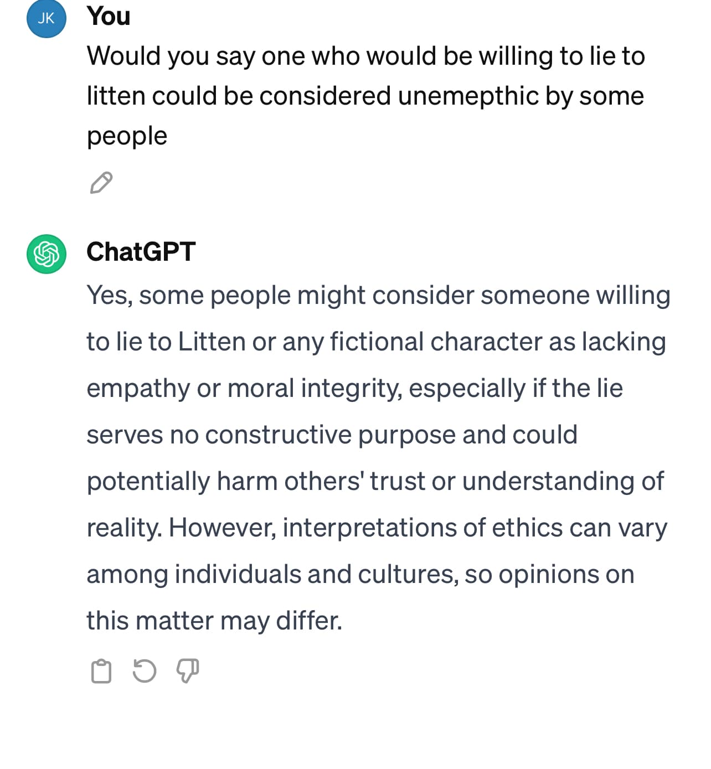This screenshot has height=769, width=711.
Task: Click the line starting "potentially harm others' trust"
Action: (x=375, y=481)
